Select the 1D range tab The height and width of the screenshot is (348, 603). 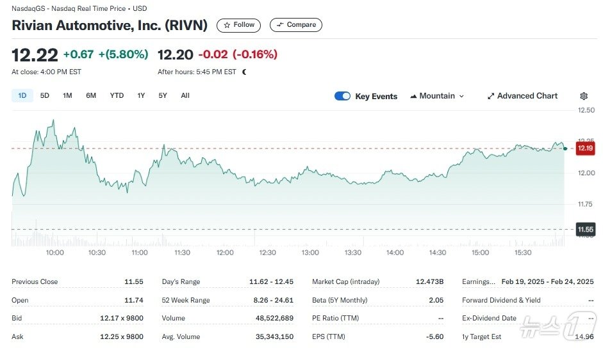[x=22, y=96]
